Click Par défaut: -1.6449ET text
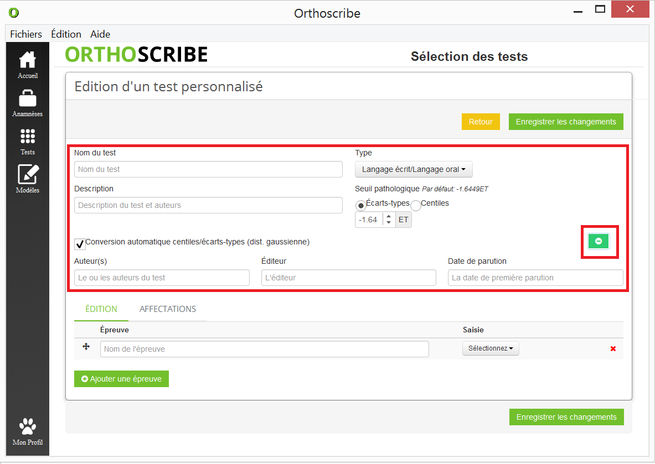 (455, 189)
